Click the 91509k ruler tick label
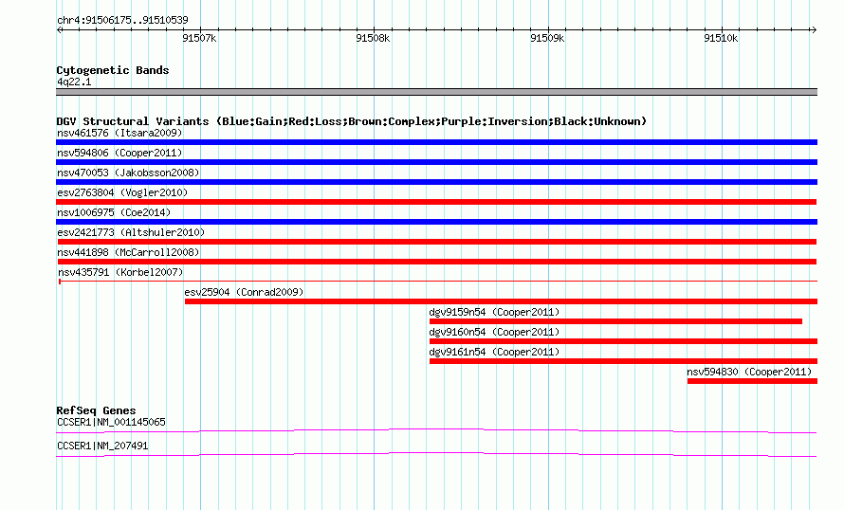Viewport: 844px width, 510px height. [x=547, y=38]
